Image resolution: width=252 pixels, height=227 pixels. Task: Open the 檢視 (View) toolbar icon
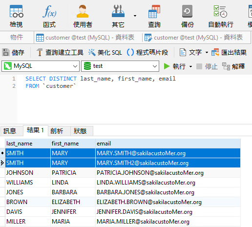pyautogui.click(x=16, y=16)
